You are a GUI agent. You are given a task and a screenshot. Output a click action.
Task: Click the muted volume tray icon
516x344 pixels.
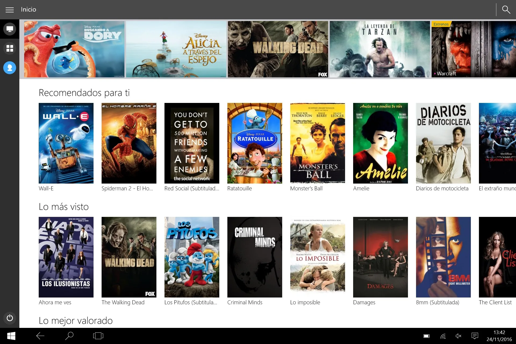(x=458, y=336)
